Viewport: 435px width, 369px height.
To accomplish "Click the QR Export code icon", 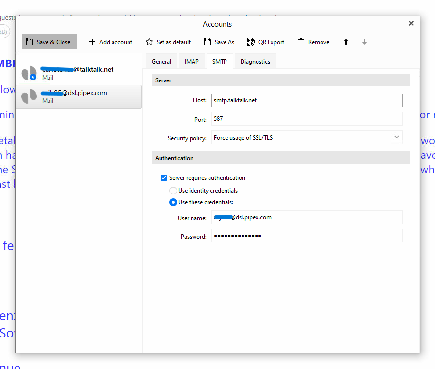I will [251, 42].
